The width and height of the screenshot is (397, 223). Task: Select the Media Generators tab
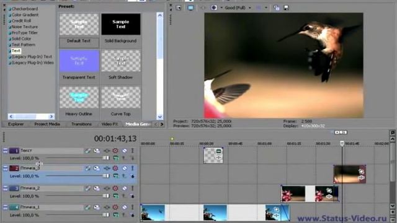point(138,124)
